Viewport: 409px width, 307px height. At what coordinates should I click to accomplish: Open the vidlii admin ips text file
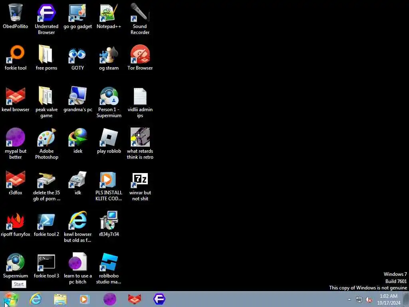[x=140, y=102]
